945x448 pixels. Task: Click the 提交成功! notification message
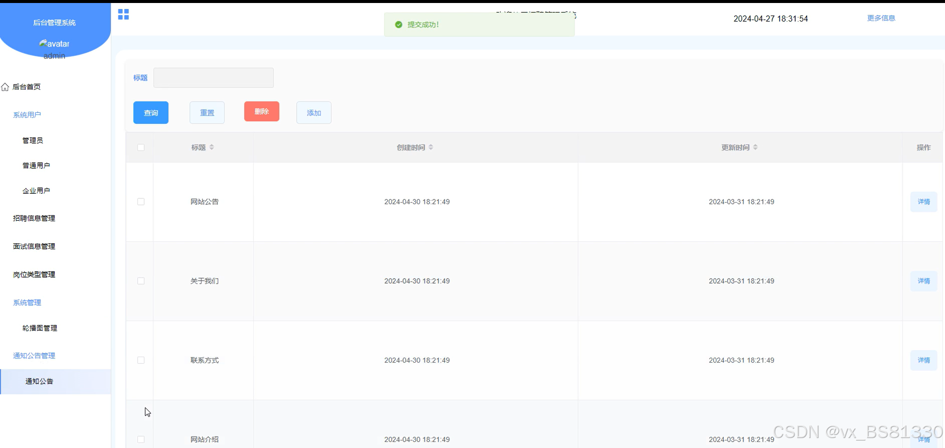tap(423, 24)
